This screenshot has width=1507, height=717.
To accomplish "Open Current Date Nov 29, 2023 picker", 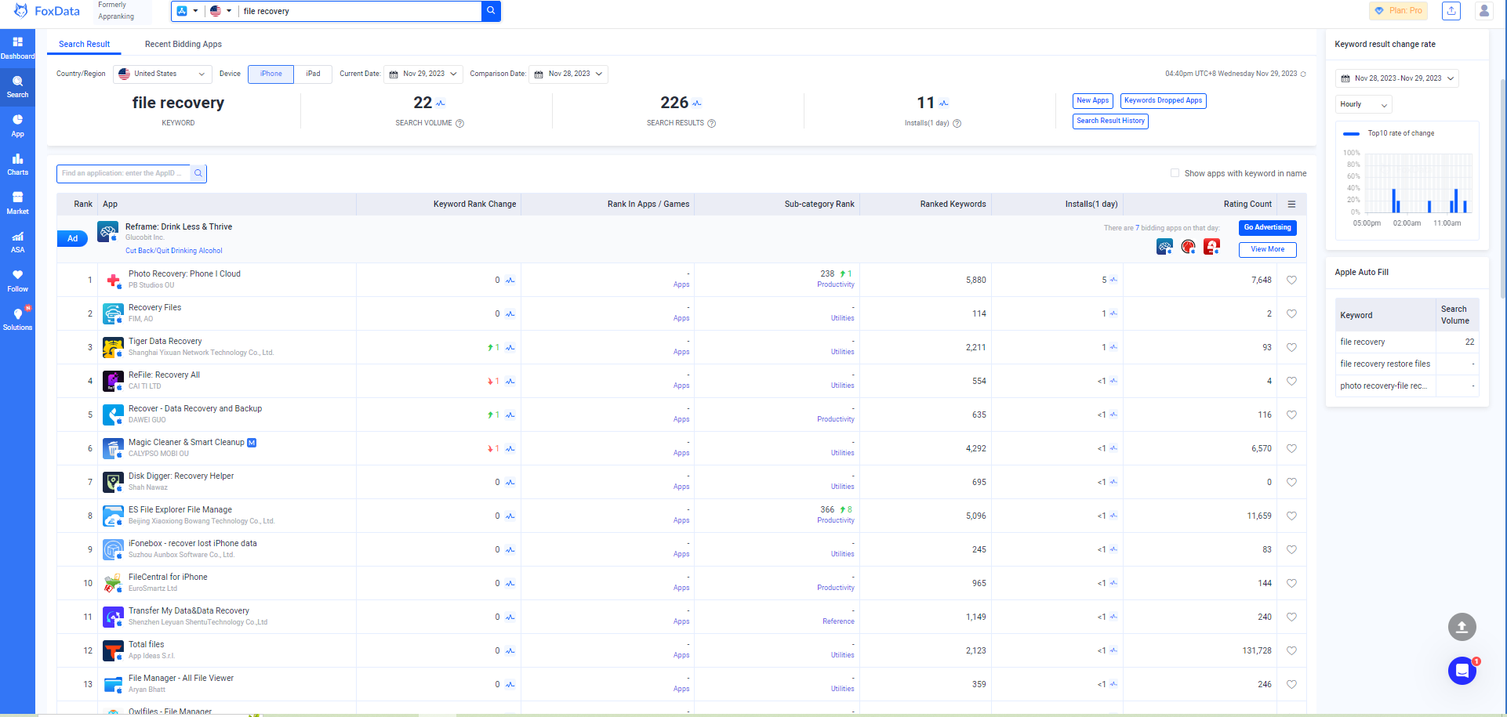I will pyautogui.click(x=423, y=74).
